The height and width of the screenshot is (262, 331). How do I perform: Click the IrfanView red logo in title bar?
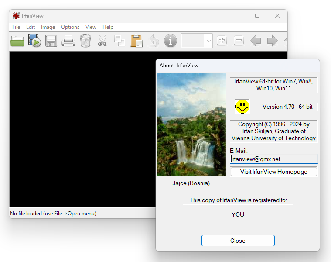(16, 16)
